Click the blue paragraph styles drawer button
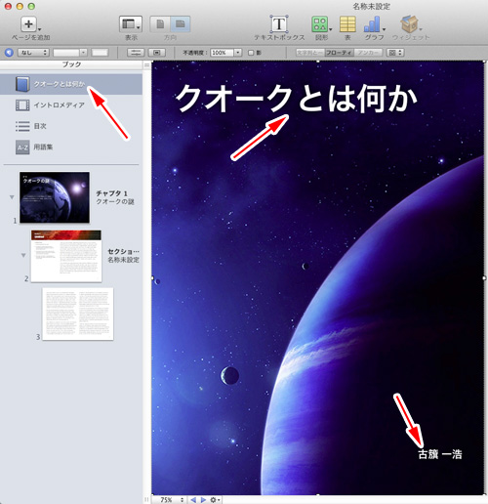The image size is (488, 504). pos(9,52)
